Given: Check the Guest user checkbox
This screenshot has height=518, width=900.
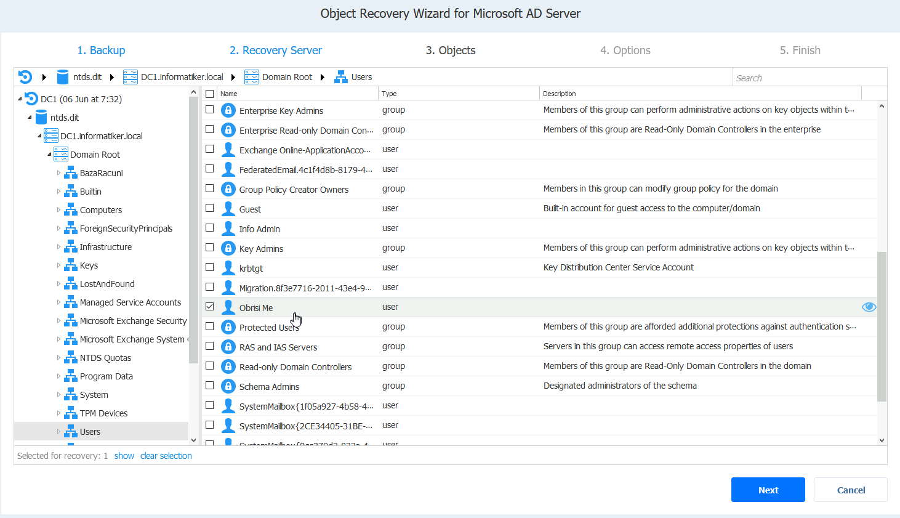Looking at the screenshot, I should coord(210,208).
